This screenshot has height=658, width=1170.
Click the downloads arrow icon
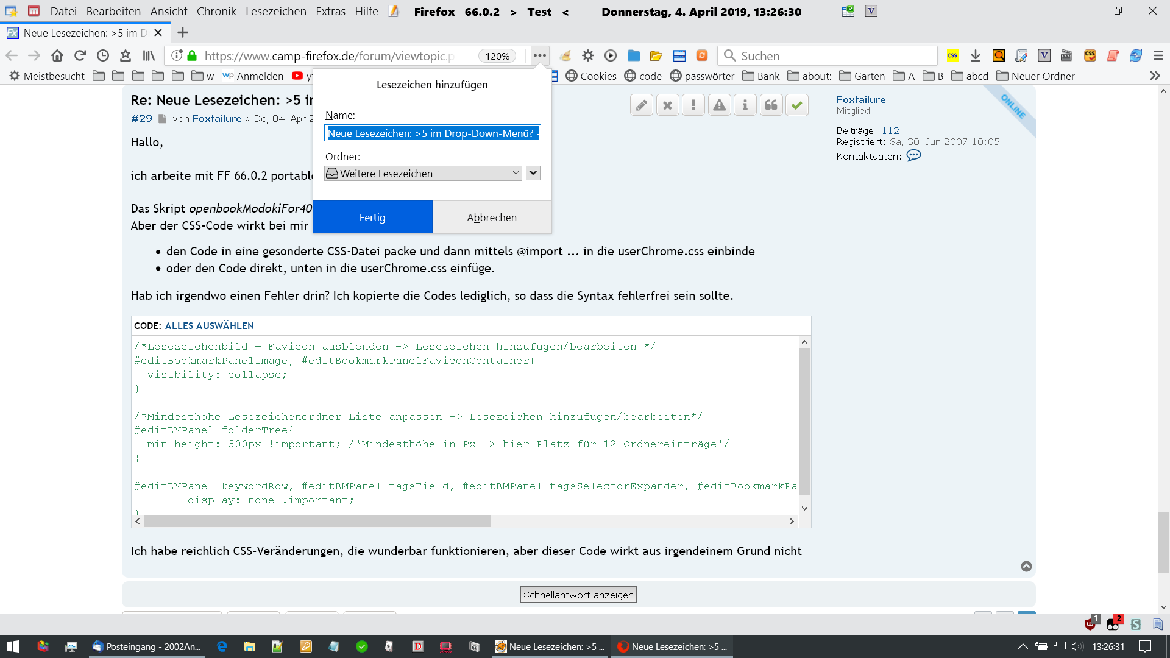click(x=976, y=56)
